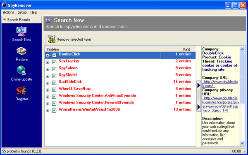Screen dimensions: 248x155
Task: Expand the SpyShield tree node
Action: coord(48,76)
